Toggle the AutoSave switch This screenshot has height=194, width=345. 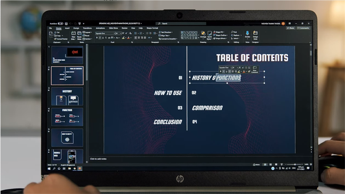click(60, 24)
